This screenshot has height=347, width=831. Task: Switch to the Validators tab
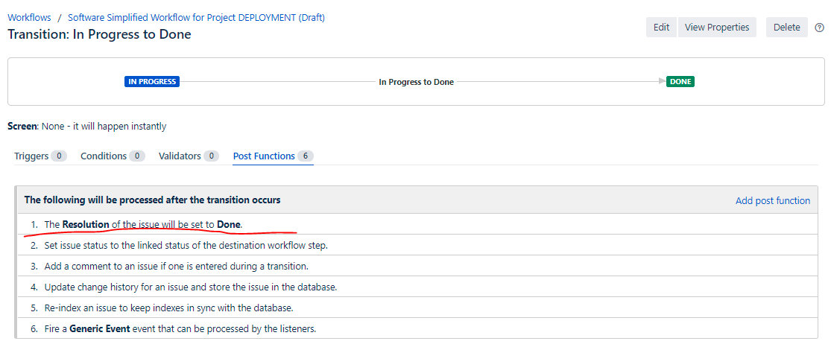188,156
